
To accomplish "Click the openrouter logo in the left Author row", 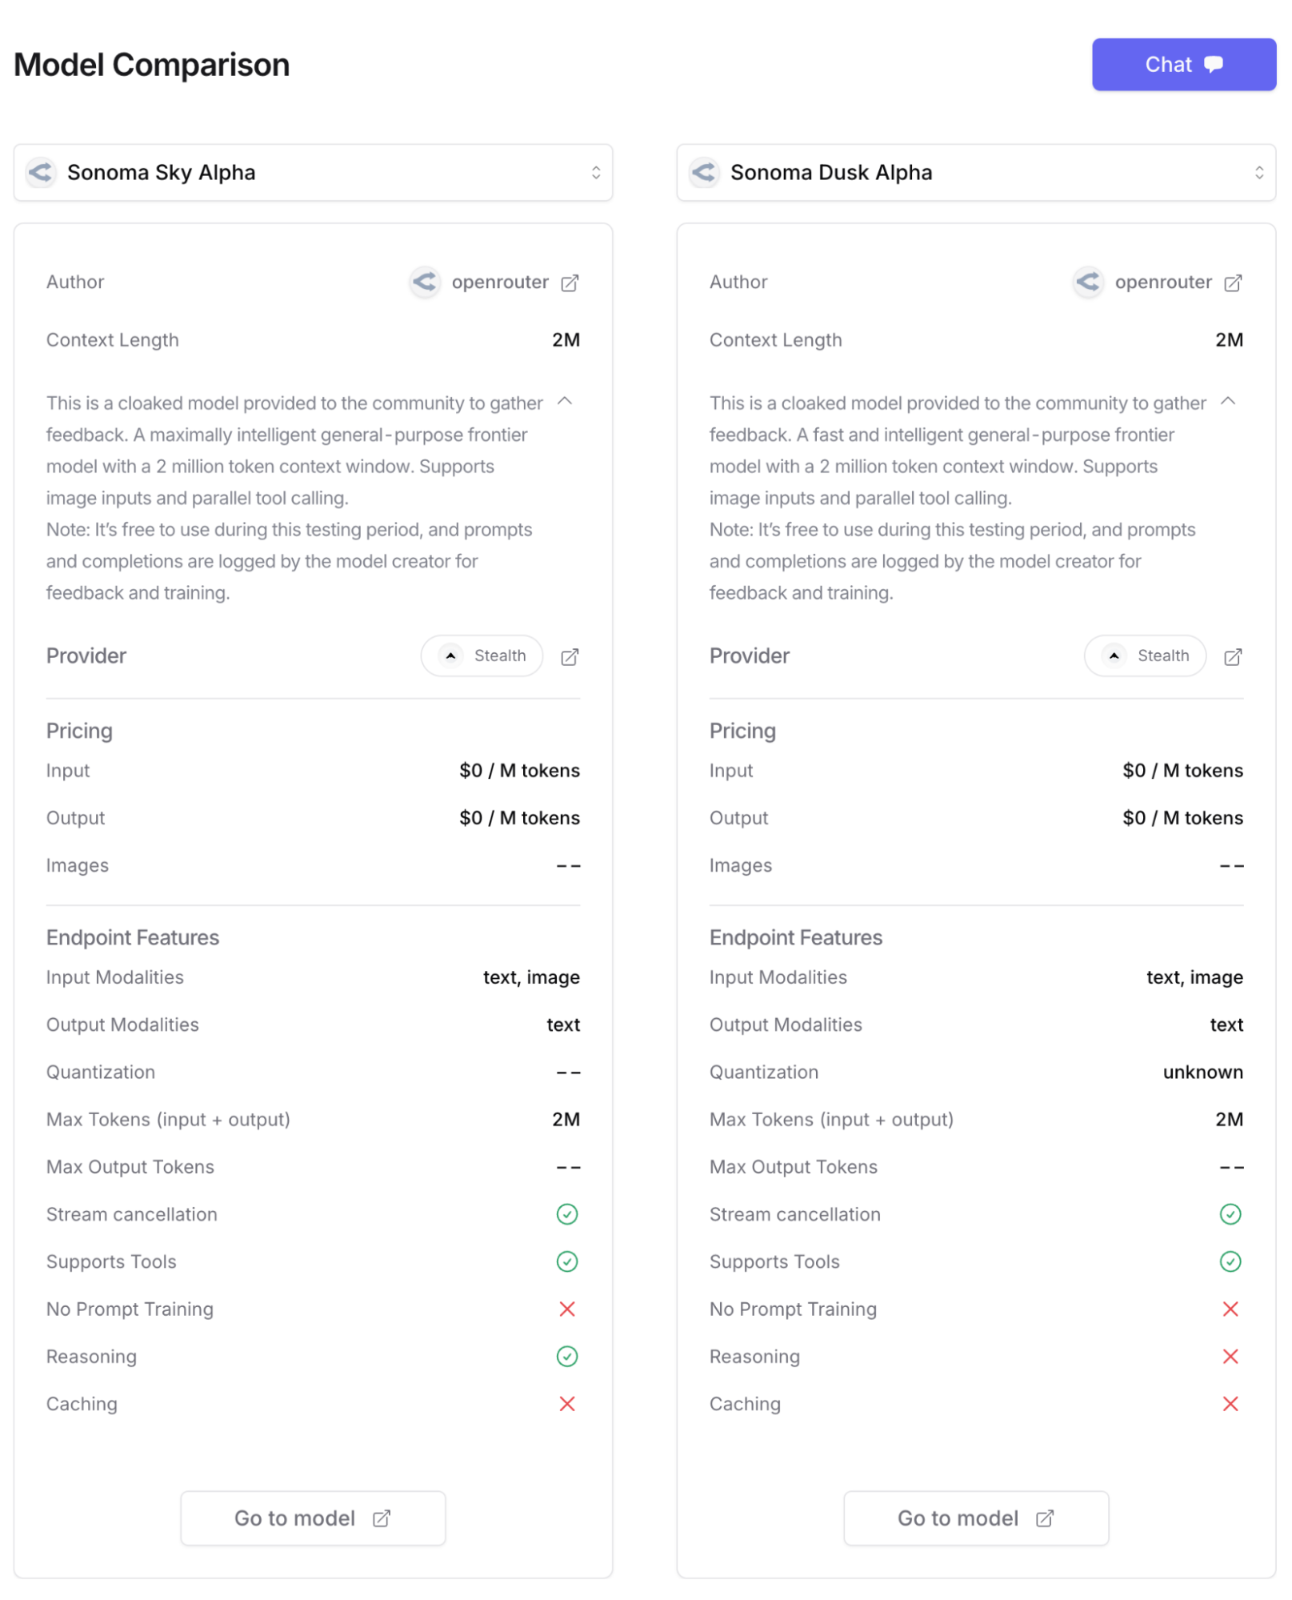I will (x=425, y=282).
